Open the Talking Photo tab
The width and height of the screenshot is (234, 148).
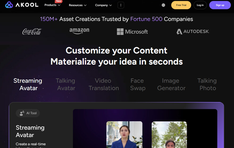(207, 84)
